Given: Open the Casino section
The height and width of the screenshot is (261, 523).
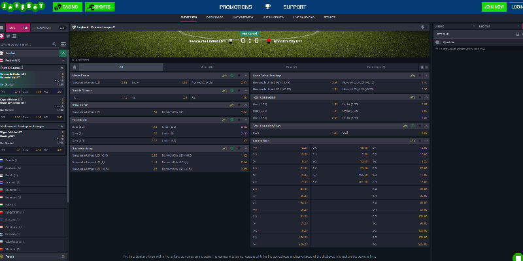Looking at the screenshot, I should [67, 7].
